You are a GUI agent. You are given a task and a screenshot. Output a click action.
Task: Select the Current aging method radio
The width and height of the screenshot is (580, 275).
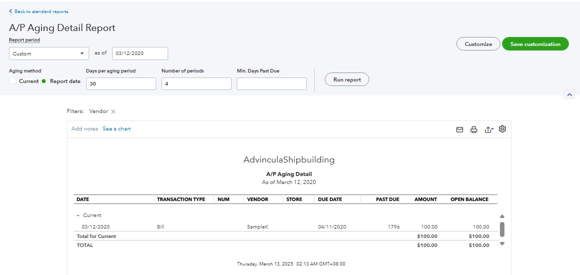[13, 81]
